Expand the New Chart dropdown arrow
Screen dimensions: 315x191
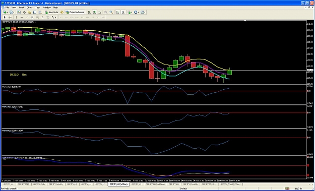tap(7, 13)
